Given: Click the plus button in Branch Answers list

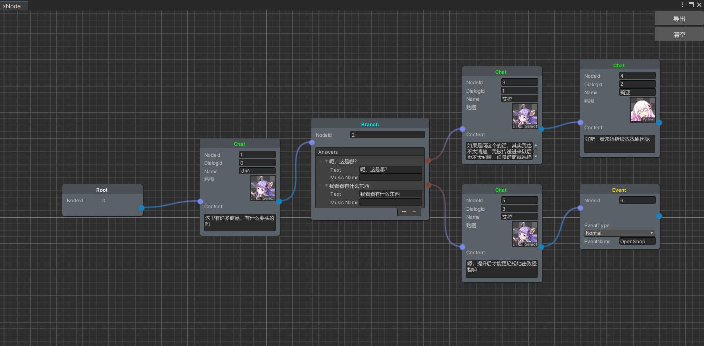Looking at the screenshot, I should pos(404,212).
